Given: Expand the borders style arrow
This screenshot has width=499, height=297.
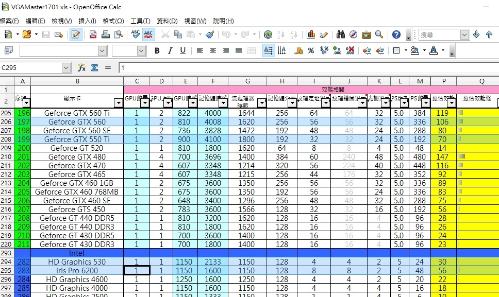Looking at the screenshot, I should click(x=406, y=50).
